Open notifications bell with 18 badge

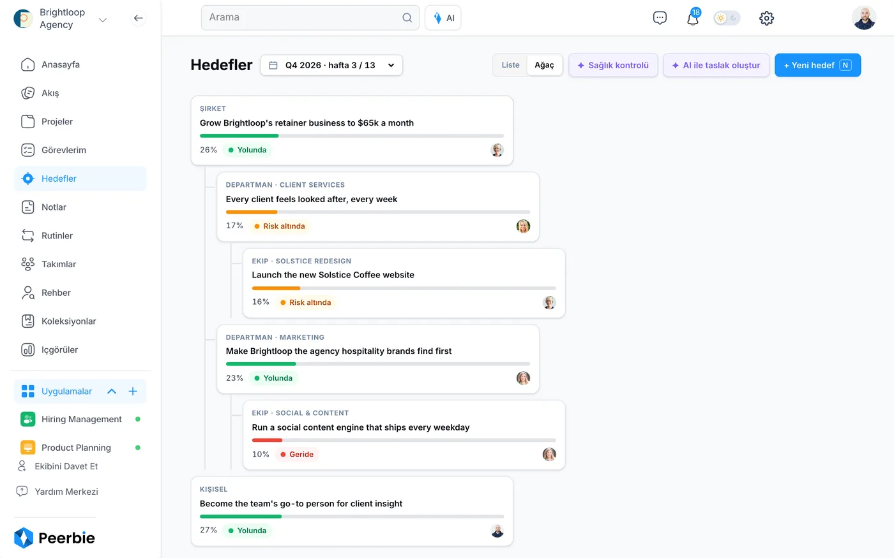click(693, 18)
